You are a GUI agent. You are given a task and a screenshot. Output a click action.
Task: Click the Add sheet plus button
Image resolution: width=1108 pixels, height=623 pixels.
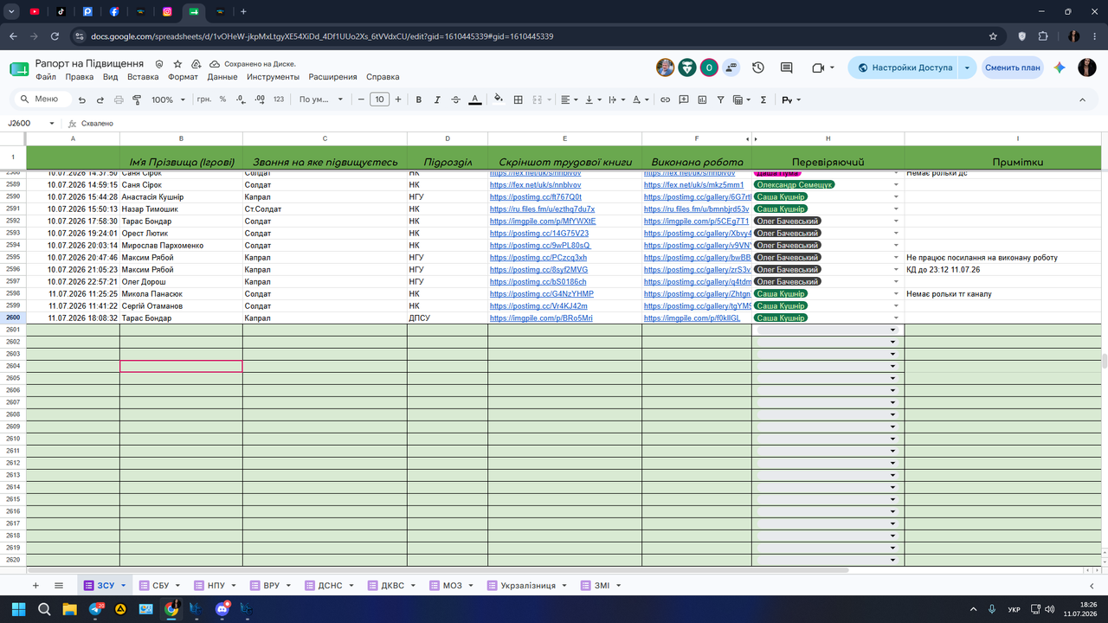point(35,586)
